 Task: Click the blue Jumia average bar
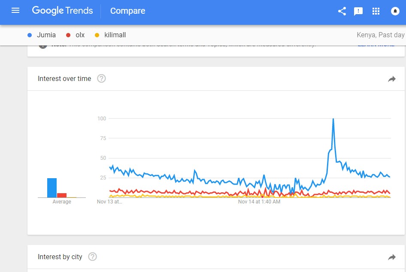(52, 188)
